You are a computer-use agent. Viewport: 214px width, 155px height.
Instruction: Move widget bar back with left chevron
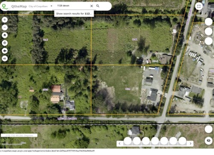(119, 143)
